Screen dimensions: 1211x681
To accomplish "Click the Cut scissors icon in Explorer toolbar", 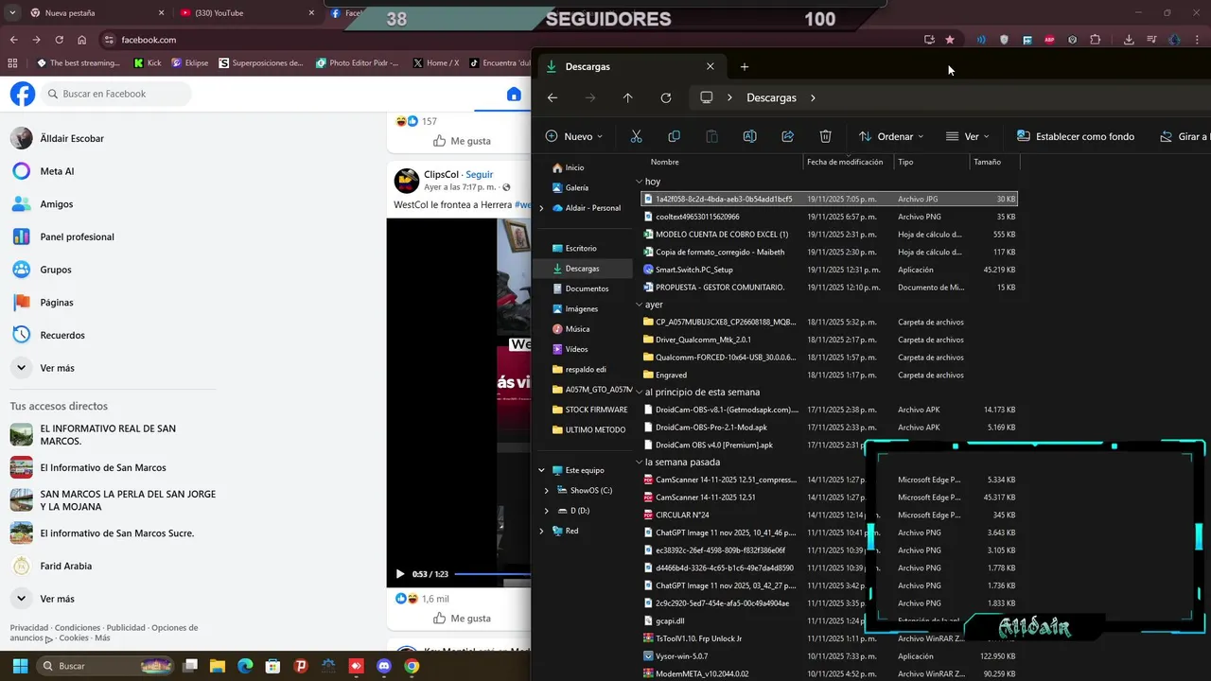I will pyautogui.click(x=636, y=136).
